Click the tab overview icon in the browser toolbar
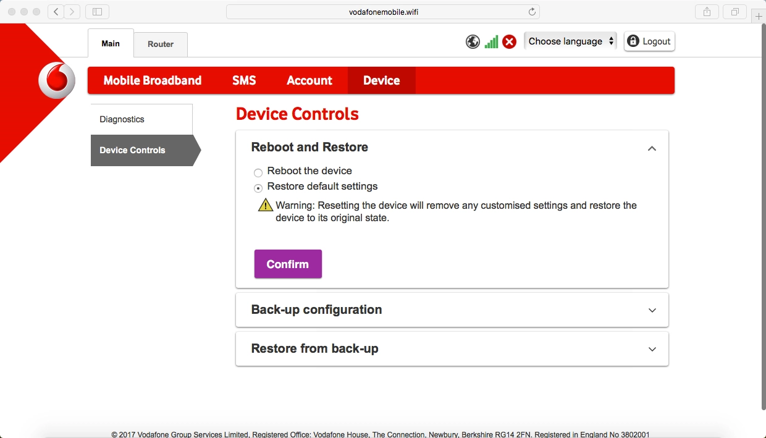Screen dimensions: 766x438 click(x=734, y=11)
